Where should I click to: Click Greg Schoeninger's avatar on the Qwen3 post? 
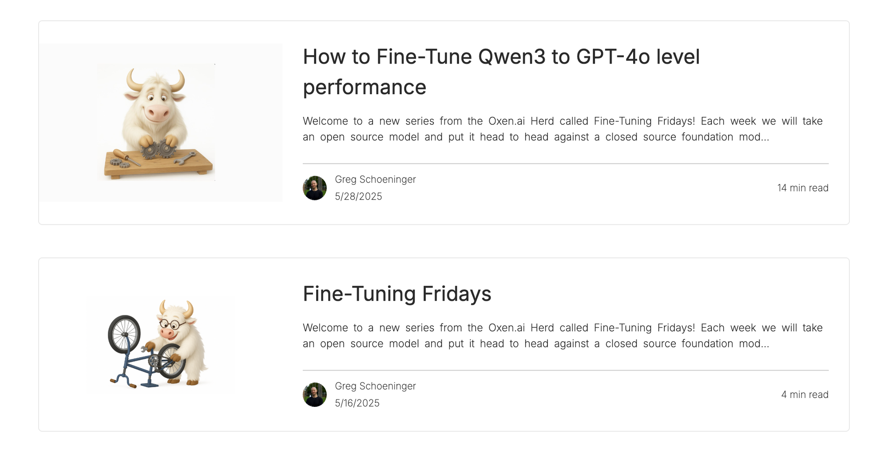tap(315, 188)
